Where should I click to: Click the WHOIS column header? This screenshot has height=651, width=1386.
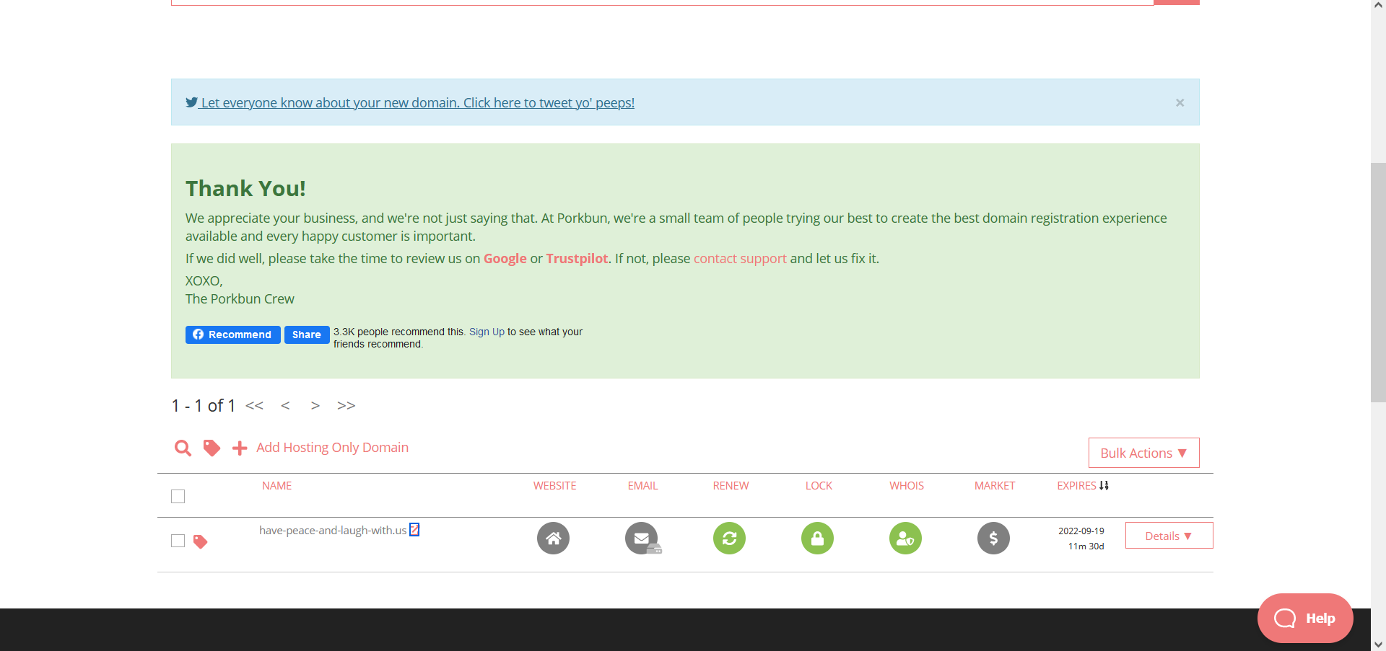pos(907,486)
